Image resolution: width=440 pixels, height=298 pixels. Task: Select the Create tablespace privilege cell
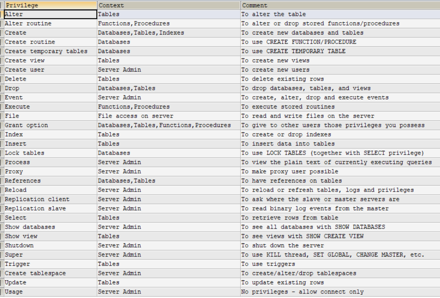point(50,273)
